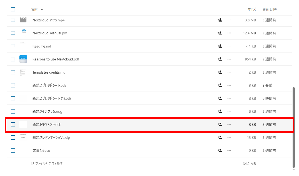Check the box for 新規ダイアグラム.odg
The image size is (299, 176).
pos(13,111)
